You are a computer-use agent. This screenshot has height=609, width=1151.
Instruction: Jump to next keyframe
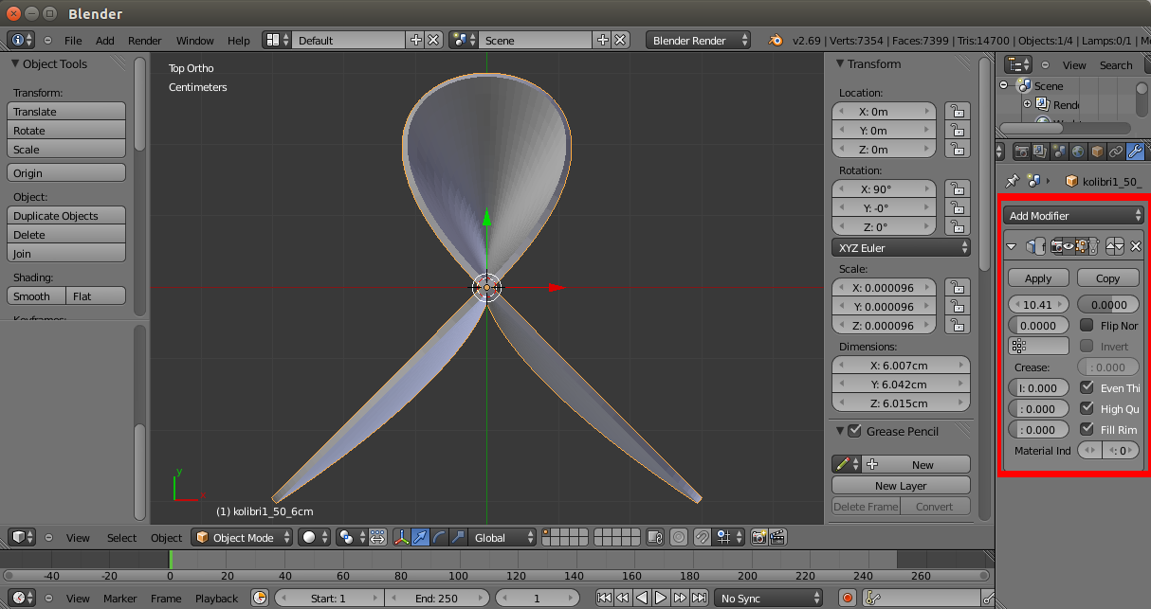point(680,599)
